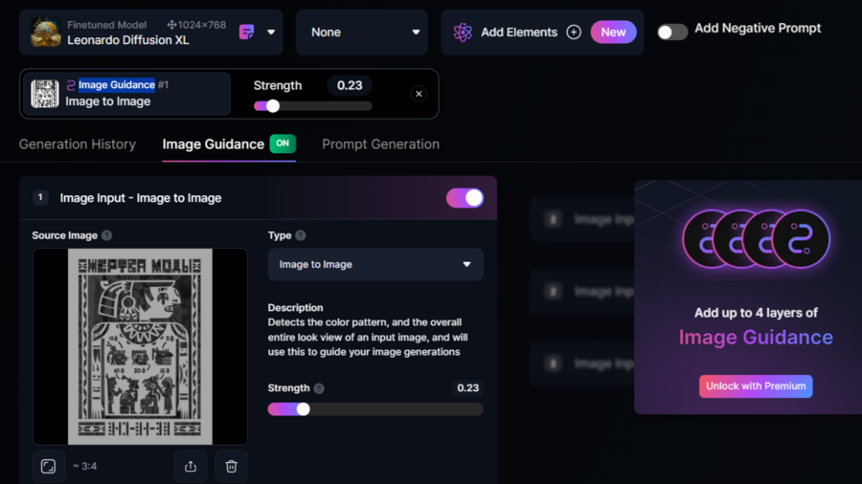The width and height of the screenshot is (862, 484).
Task: Click the Add Negative Prompt label
Action: click(758, 28)
